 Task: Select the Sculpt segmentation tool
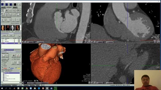[3, 20]
